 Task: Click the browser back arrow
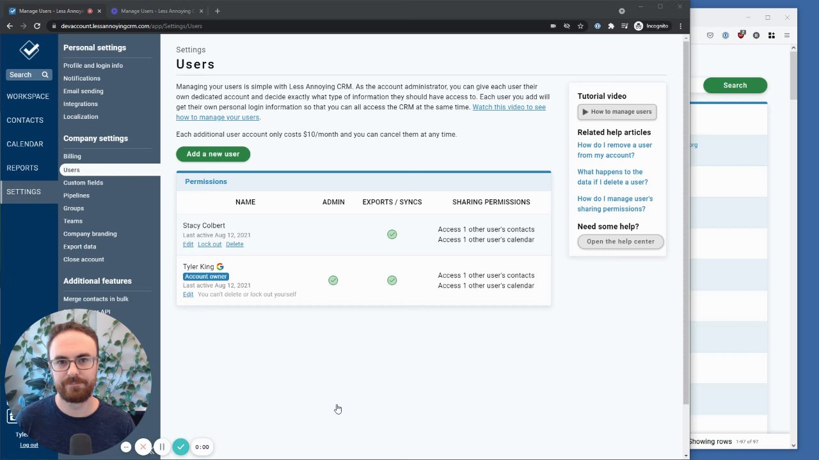point(10,26)
